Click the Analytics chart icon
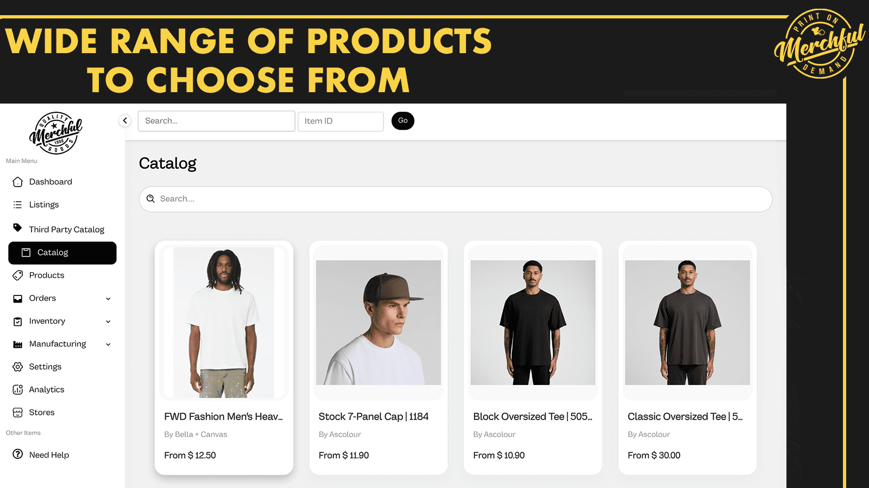Image resolution: width=869 pixels, height=488 pixels. click(18, 389)
